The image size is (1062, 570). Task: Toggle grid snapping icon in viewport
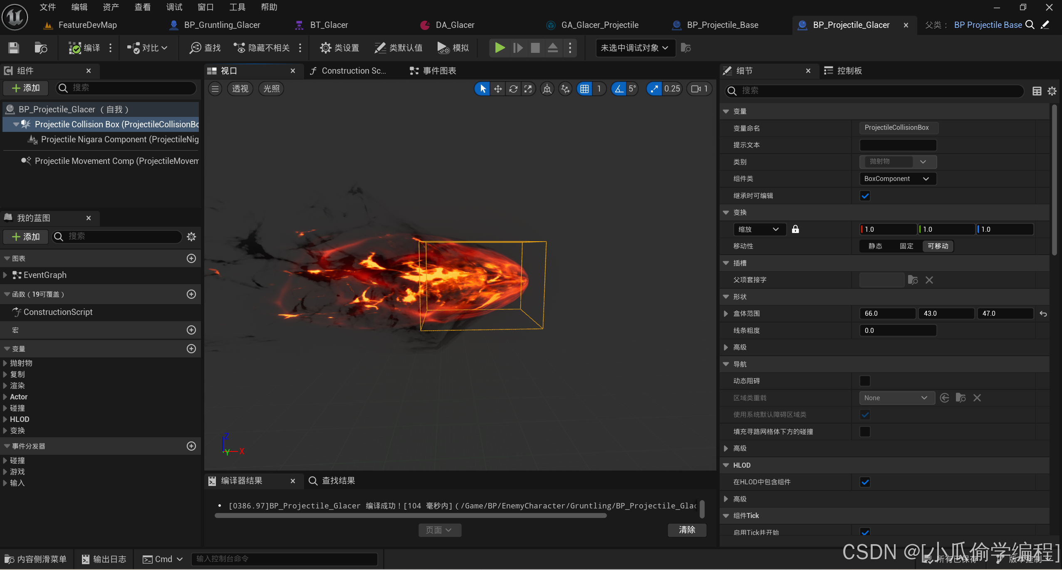click(584, 89)
